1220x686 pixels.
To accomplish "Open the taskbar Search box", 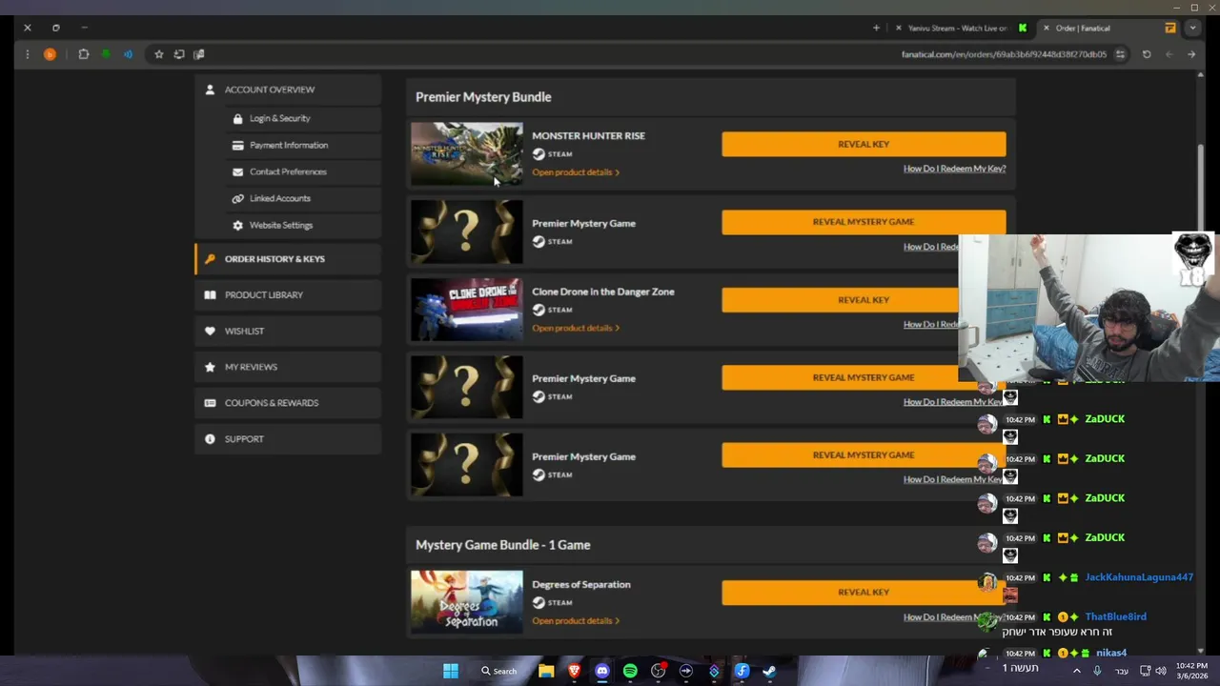I will coord(499,671).
